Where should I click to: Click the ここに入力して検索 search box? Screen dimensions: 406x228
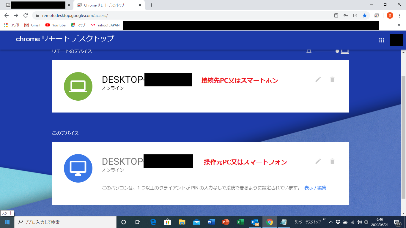pos(65,222)
